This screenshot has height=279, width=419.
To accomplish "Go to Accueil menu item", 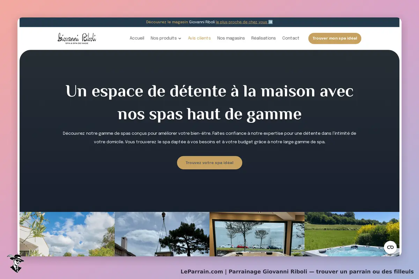I will (137, 38).
